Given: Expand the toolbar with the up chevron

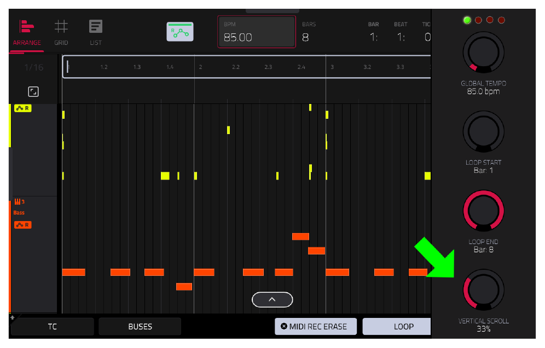Looking at the screenshot, I should click(272, 300).
